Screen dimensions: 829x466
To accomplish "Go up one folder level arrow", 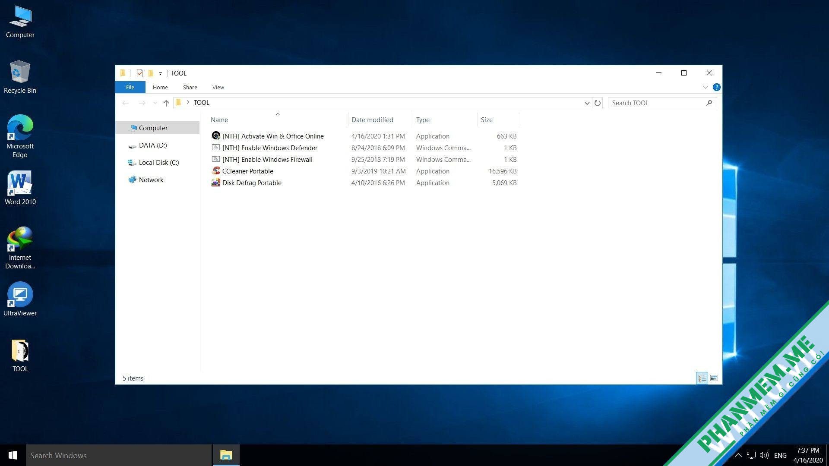I will (x=166, y=103).
